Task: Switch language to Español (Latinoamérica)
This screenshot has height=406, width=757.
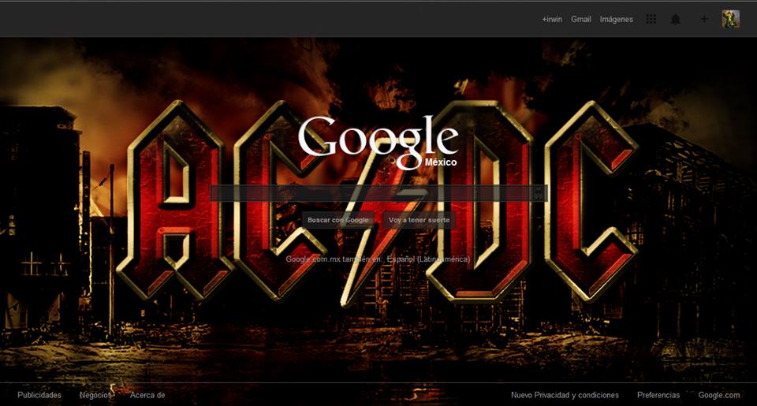Action: click(428, 259)
